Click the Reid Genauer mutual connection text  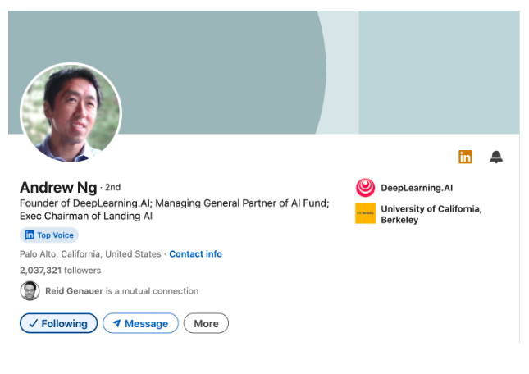point(121,290)
